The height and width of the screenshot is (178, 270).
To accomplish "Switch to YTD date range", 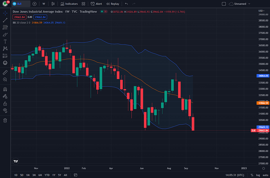I will 47,175.
